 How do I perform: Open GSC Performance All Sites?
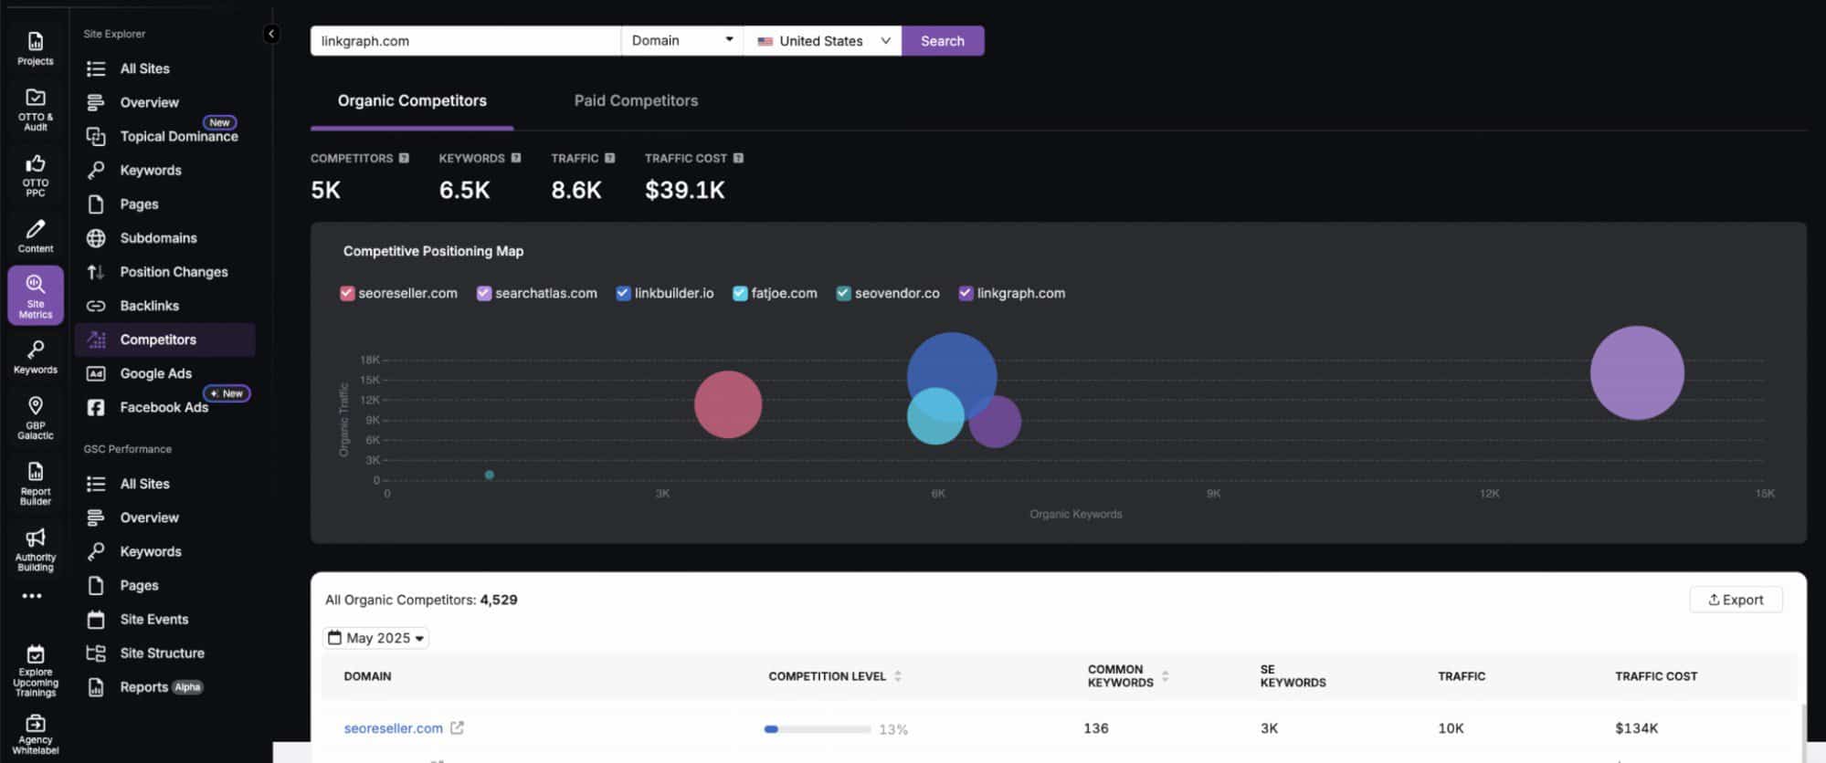(144, 484)
